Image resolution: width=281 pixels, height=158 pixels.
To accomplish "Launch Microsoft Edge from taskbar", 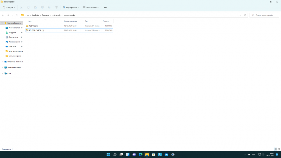I will [141, 154].
